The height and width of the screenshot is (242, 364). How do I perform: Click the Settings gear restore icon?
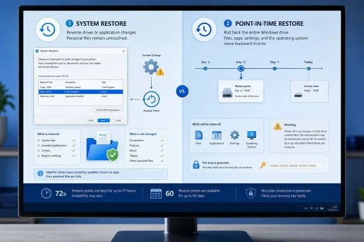coord(234,135)
